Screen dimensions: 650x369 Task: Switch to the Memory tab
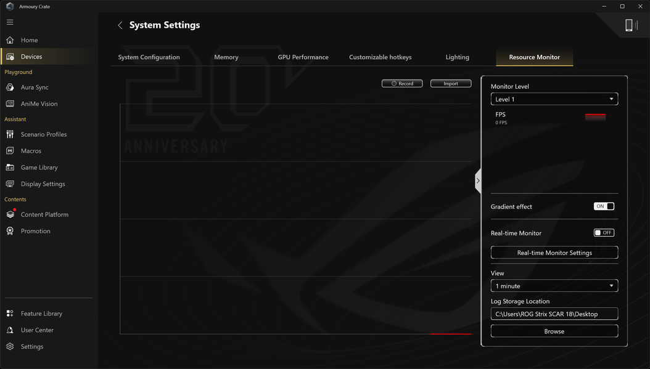tap(226, 57)
